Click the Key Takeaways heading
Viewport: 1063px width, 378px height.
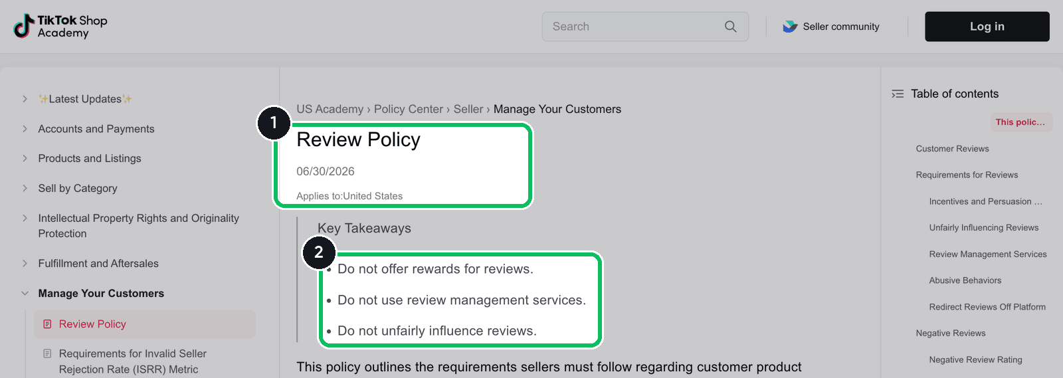364,228
